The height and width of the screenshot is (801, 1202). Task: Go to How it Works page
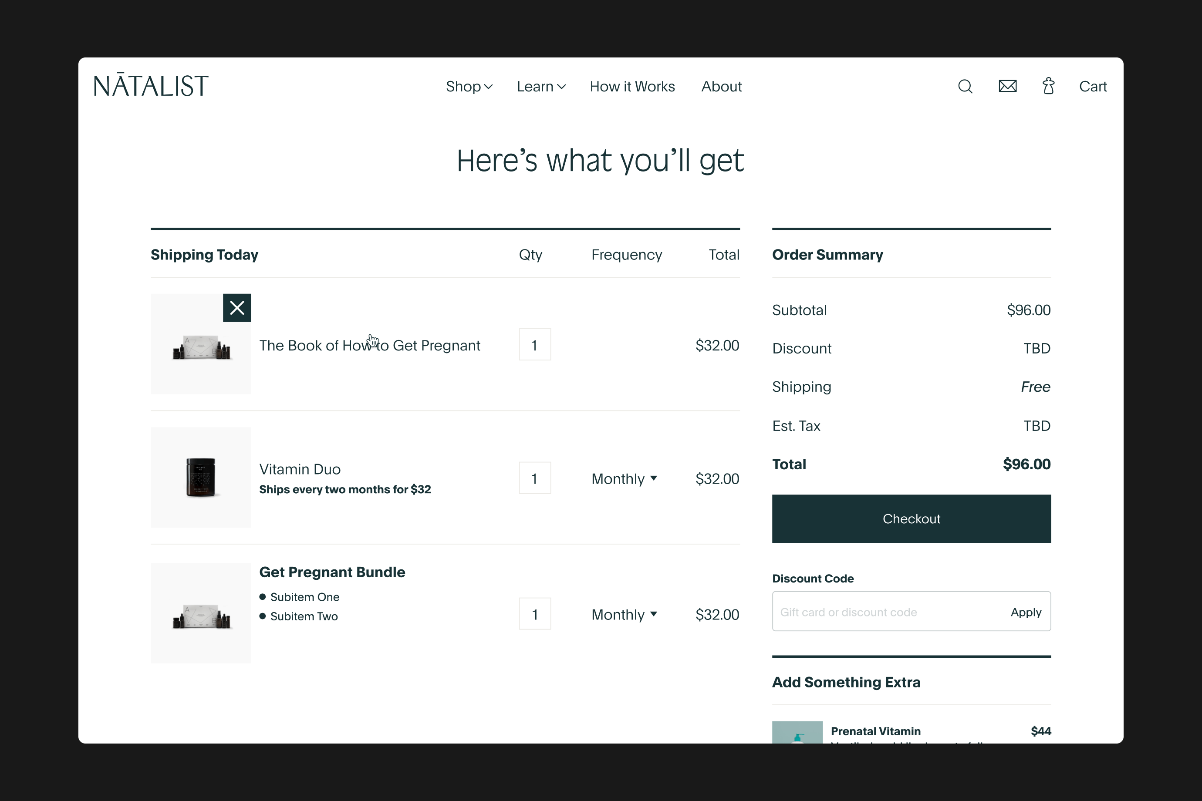tap(632, 87)
